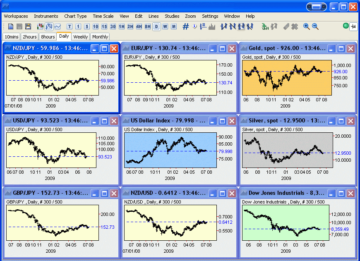Click the yellow floppy Save icon
The height and width of the screenshot is (261, 360).
[28, 26]
